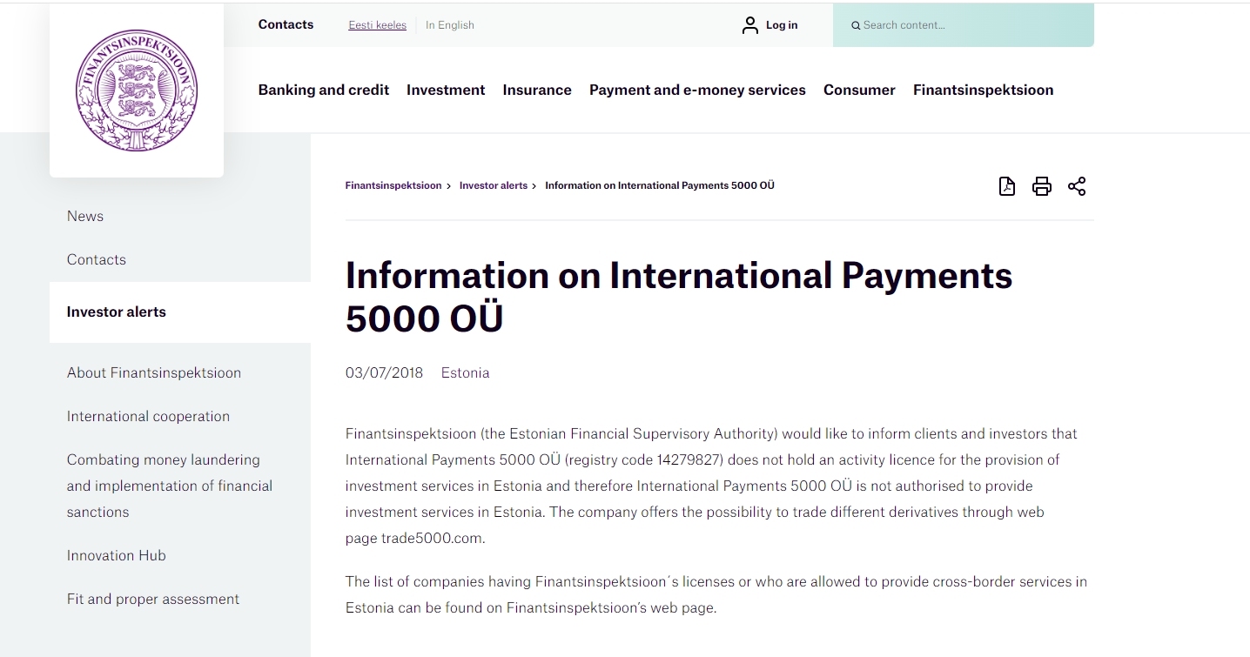1250x657 pixels.
Task: Open the Insurance menu
Action: tap(537, 90)
